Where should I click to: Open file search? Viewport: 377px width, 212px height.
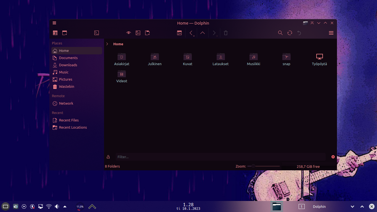[x=280, y=33]
